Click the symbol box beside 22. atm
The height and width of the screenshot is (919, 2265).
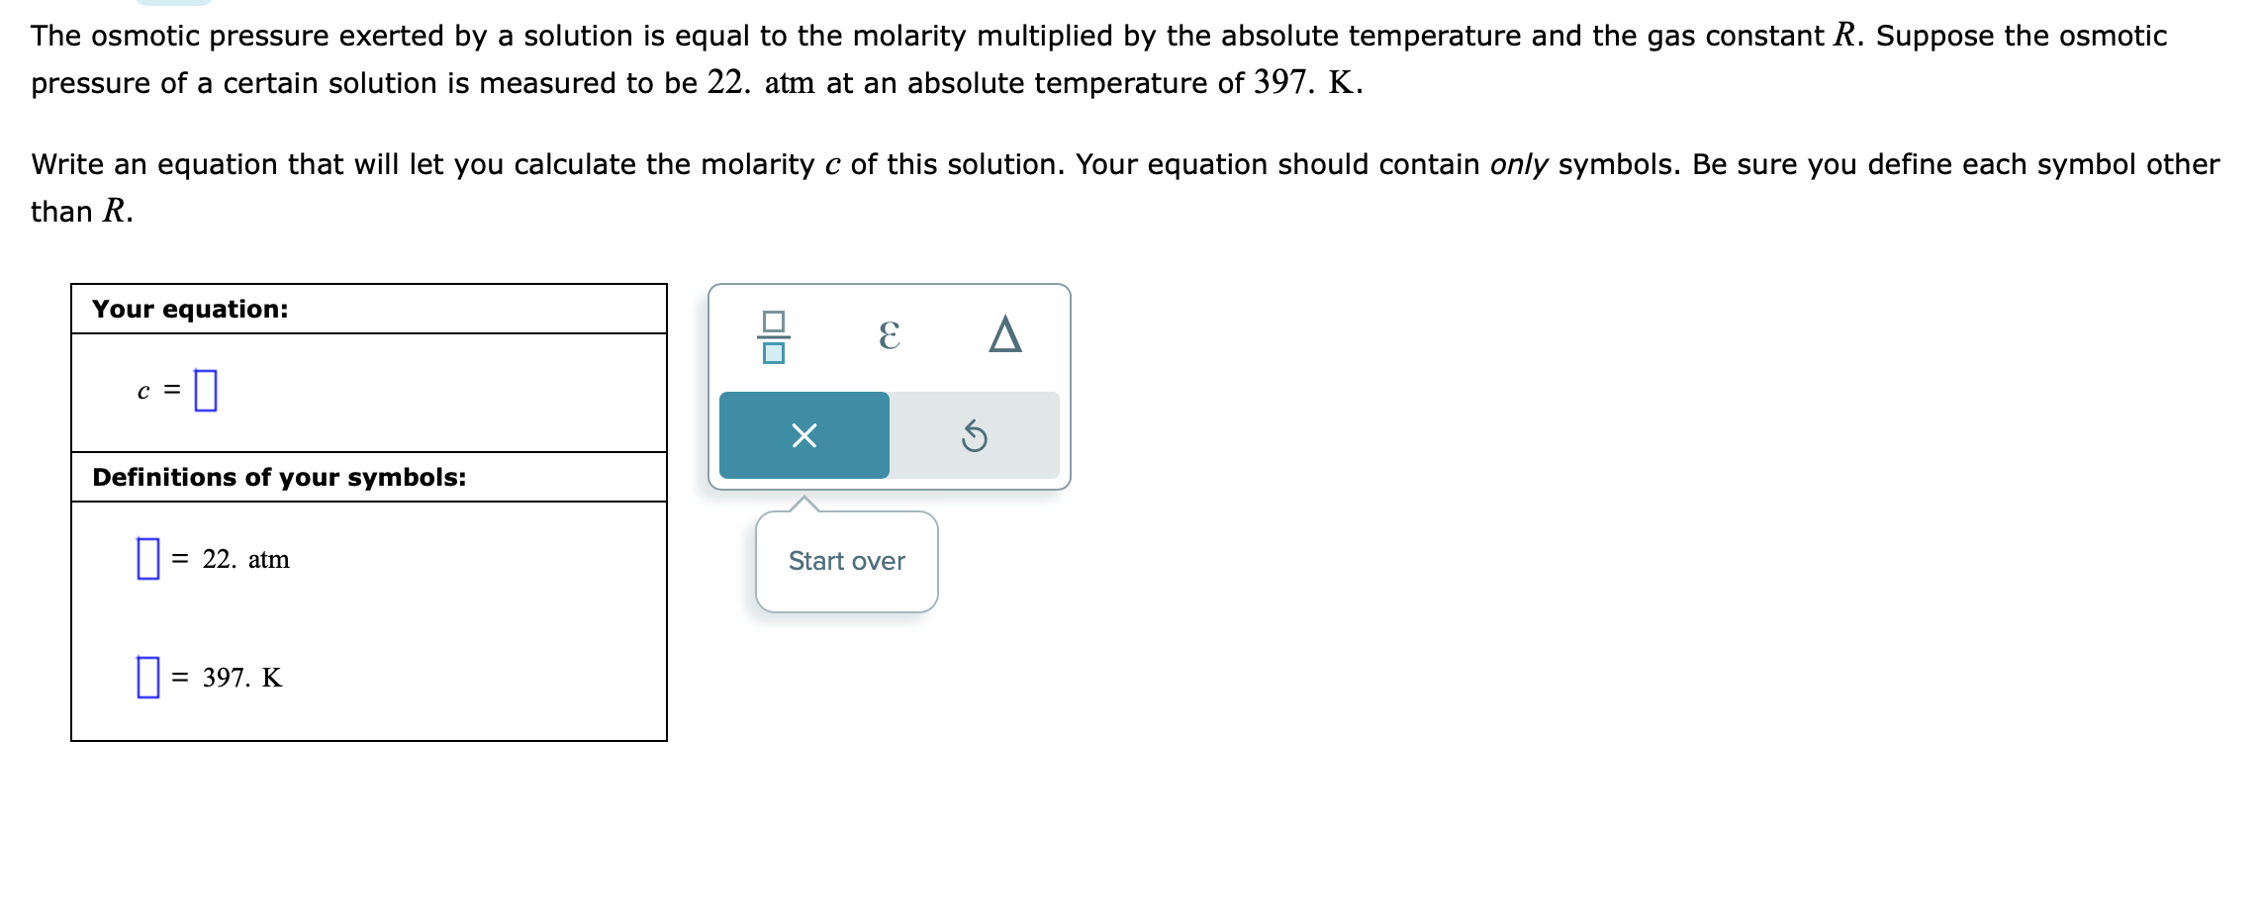(146, 559)
